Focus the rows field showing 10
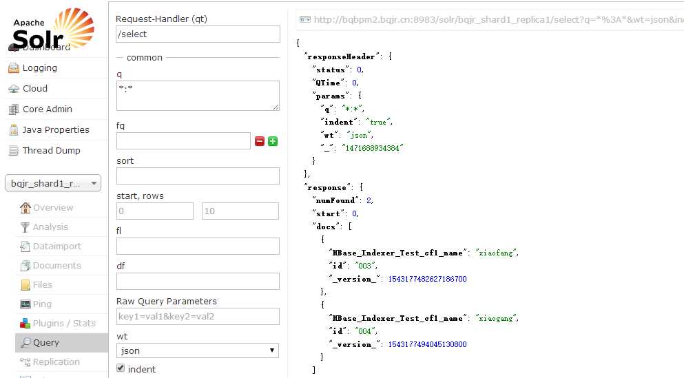 pyautogui.click(x=240, y=211)
